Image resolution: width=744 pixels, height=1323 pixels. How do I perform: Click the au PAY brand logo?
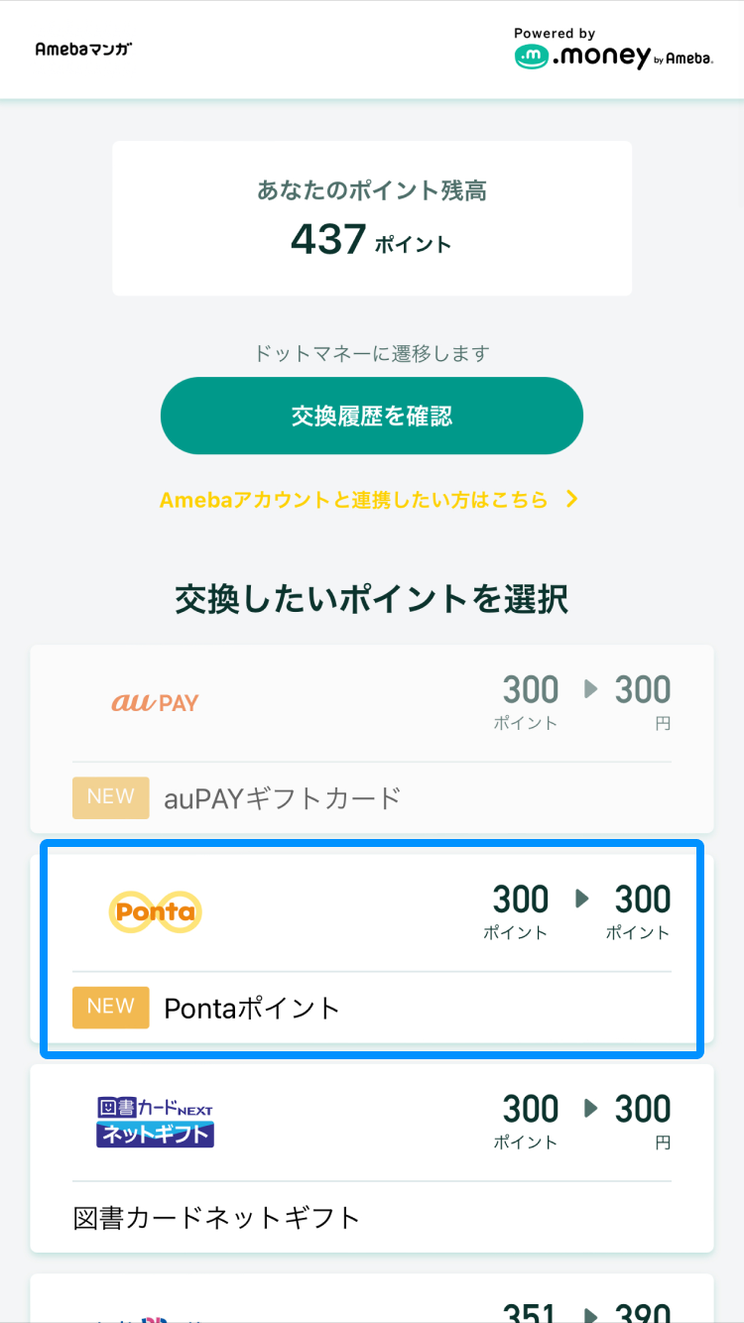pos(155,702)
